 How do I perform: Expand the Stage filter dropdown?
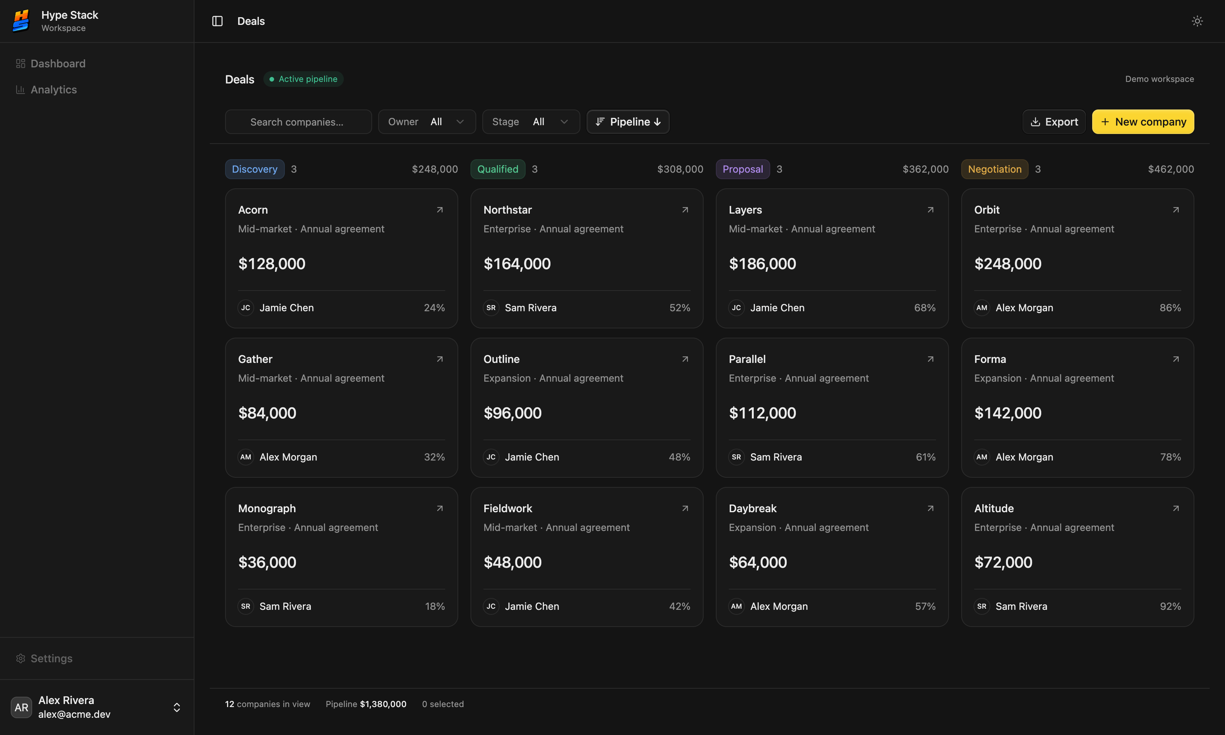click(x=531, y=122)
